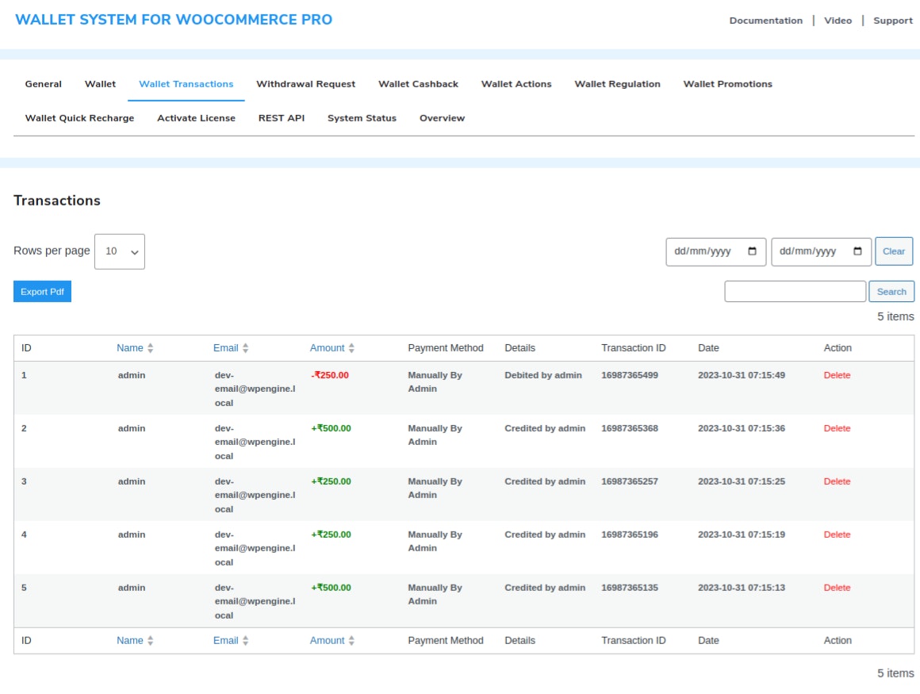Screen dimensions: 920x694
Task: Open the Rows per page dropdown
Action: [120, 251]
